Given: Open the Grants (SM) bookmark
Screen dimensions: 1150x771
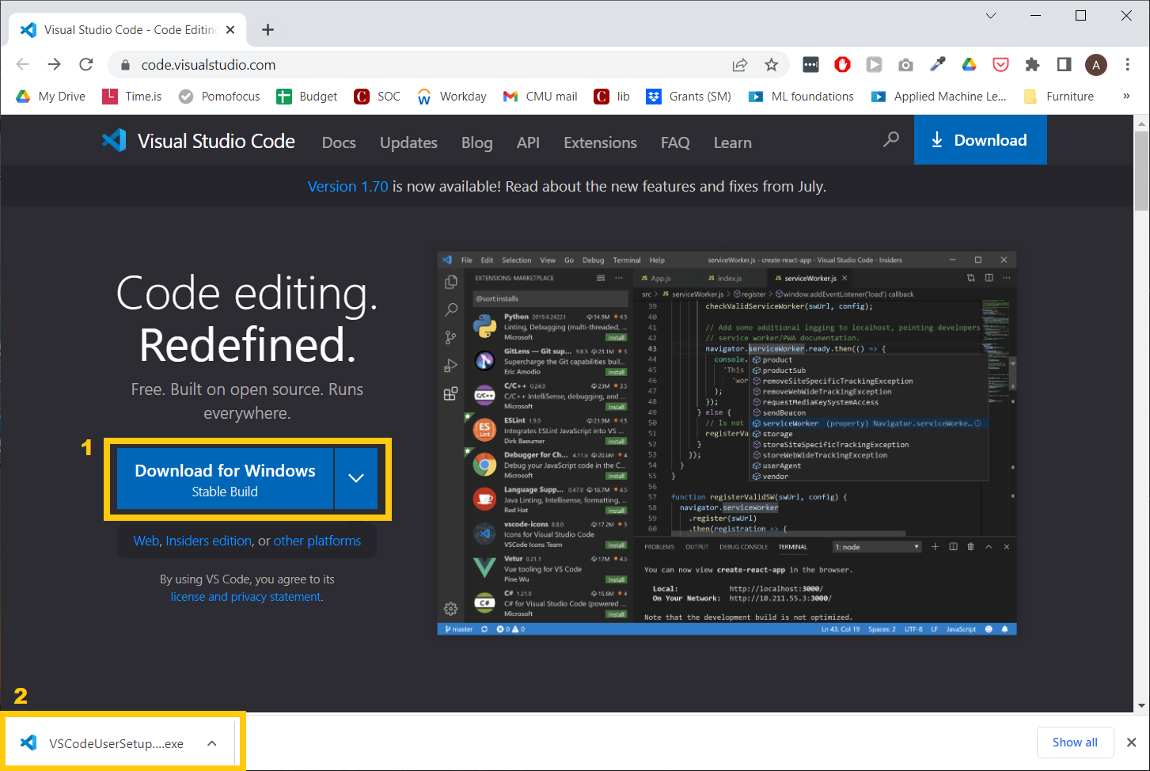Looking at the screenshot, I should click(x=689, y=97).
